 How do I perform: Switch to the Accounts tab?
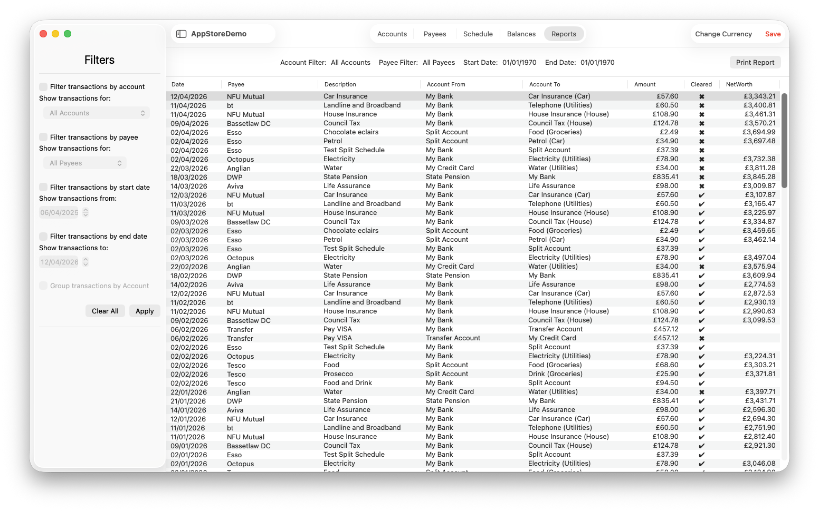click(x=392, y=34)
